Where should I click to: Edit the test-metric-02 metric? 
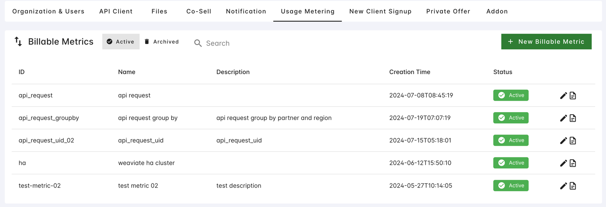[563, 186]
